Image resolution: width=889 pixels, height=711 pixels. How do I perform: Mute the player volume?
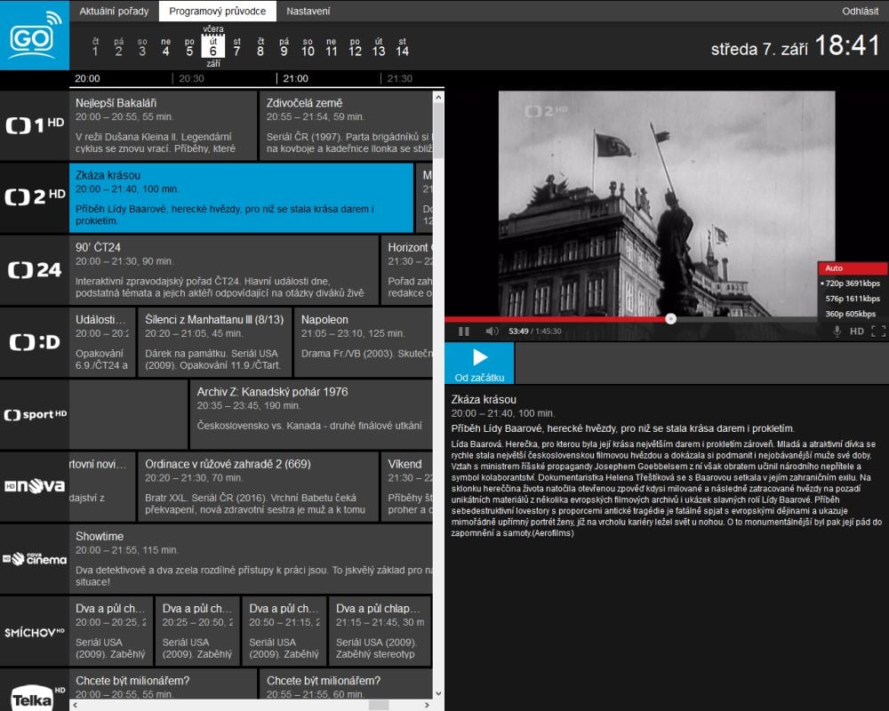tap(492, 332)
